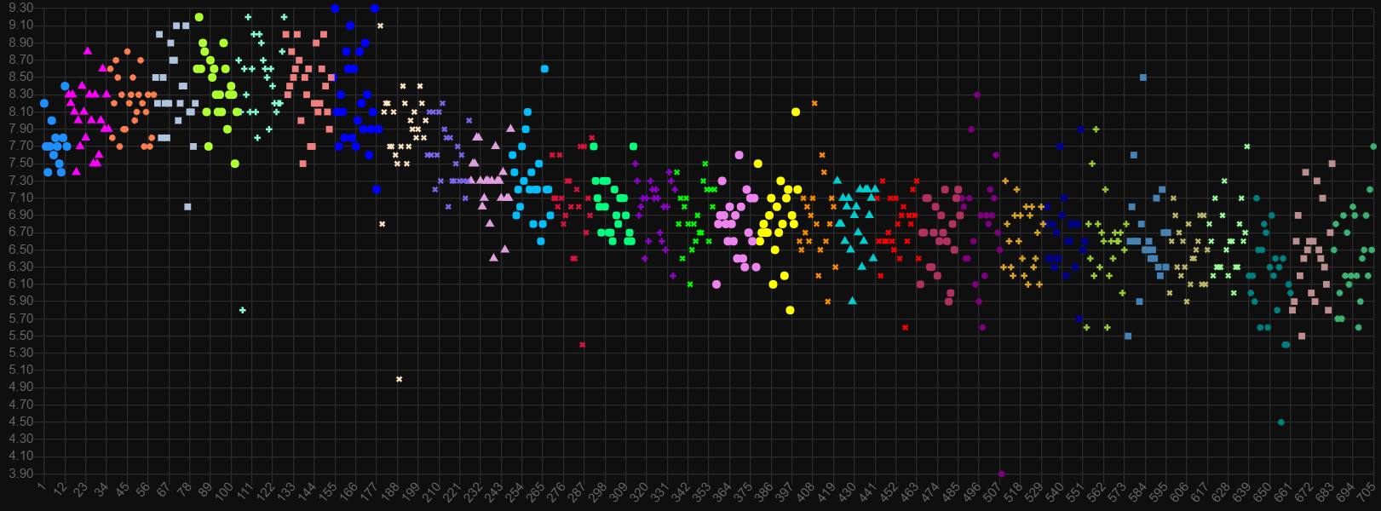The height and width of the screenshot is (511, 1381).
Task: Click the highest sea-green circle at far right
Action: tap(1373, 146)
